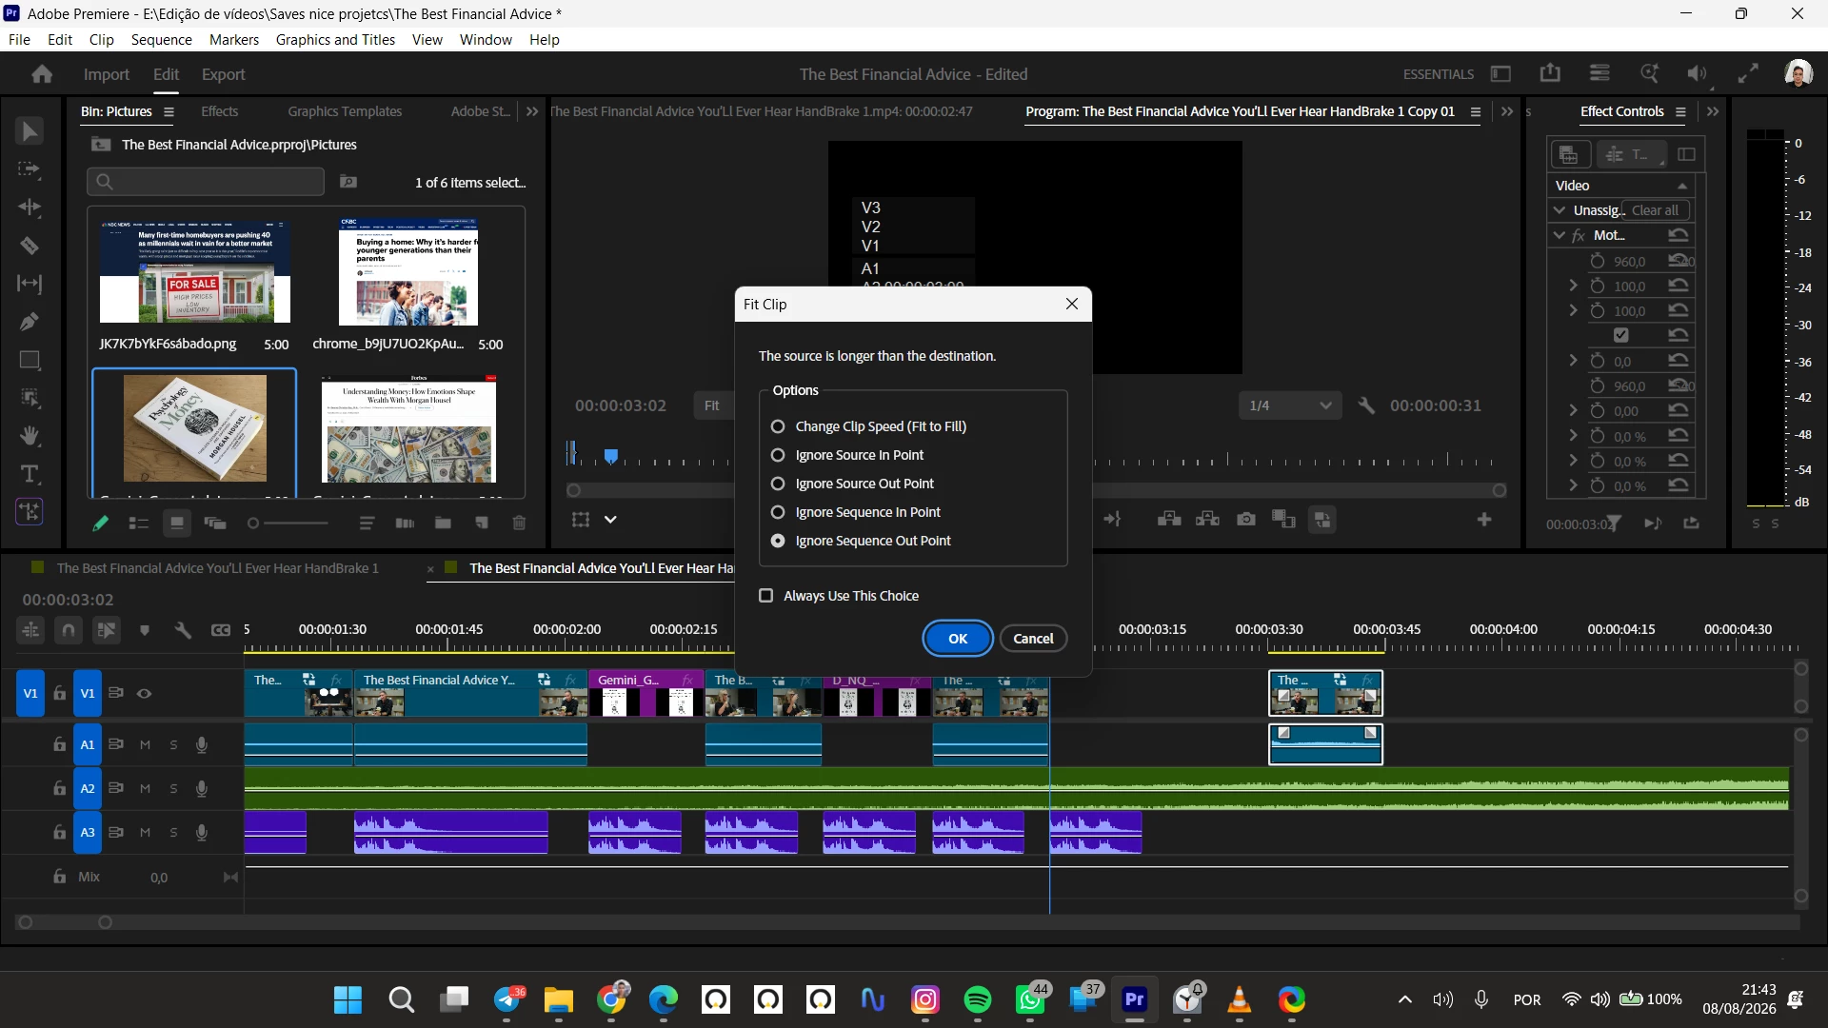Collapse the Motion effect section
This screenshot has height=1028, width=1828.
pos(1559,235)
